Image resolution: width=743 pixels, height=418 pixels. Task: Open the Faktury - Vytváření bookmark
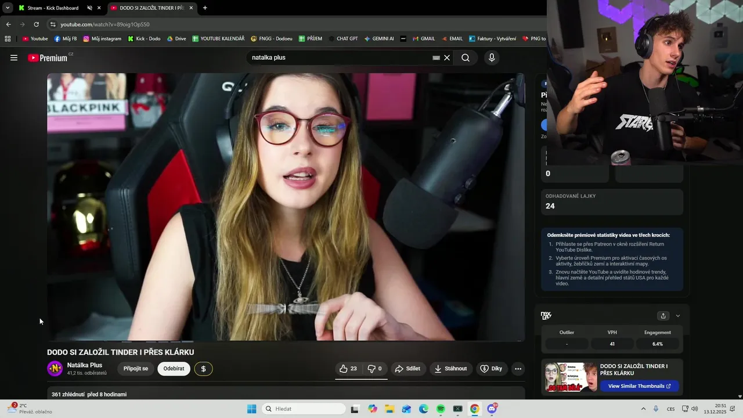492,39
